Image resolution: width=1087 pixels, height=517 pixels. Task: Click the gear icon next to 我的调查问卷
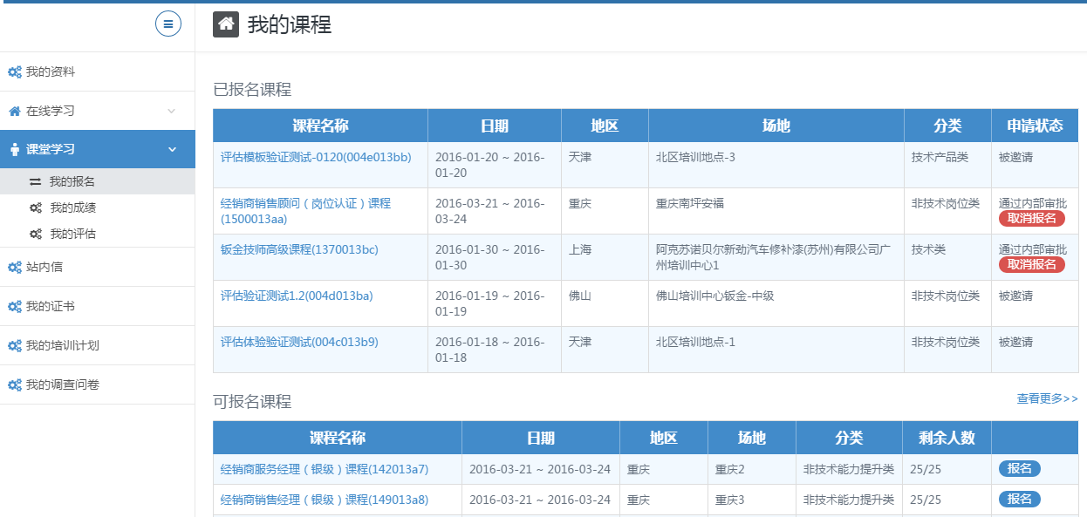point(14,384)
